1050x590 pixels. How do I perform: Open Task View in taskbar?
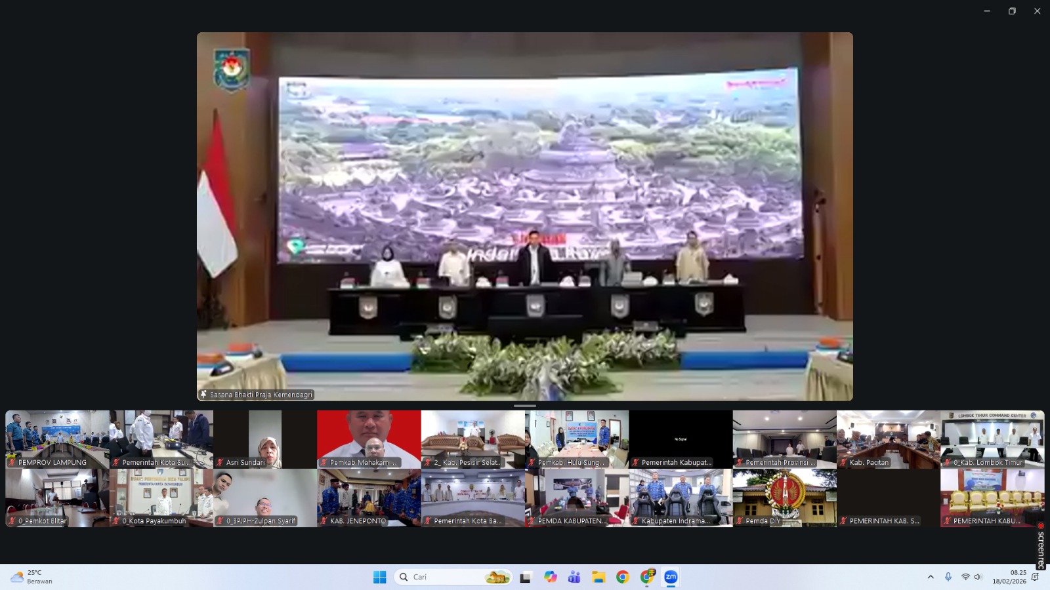(526, 577)
